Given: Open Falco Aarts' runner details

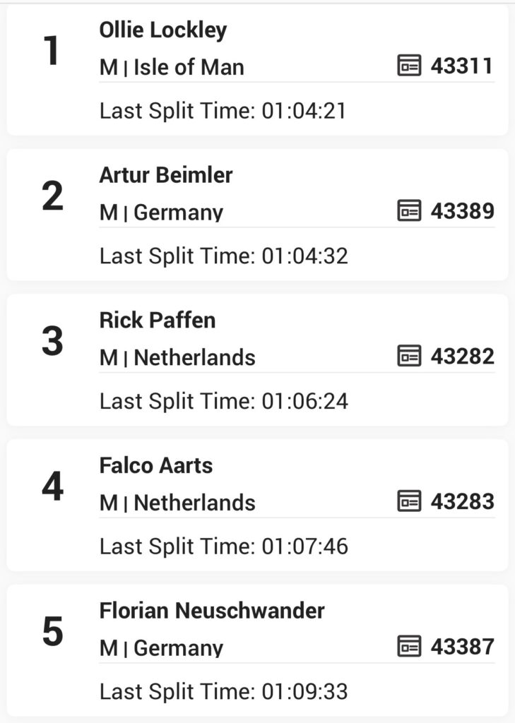Looking at the screenshot, I should [156, 466].
